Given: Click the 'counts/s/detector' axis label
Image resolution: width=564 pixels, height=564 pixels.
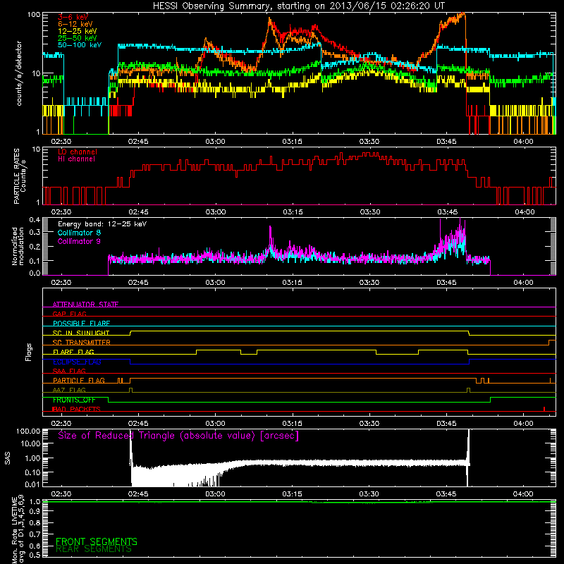Looking at the screenshot, I should click(x=19, y=73).
